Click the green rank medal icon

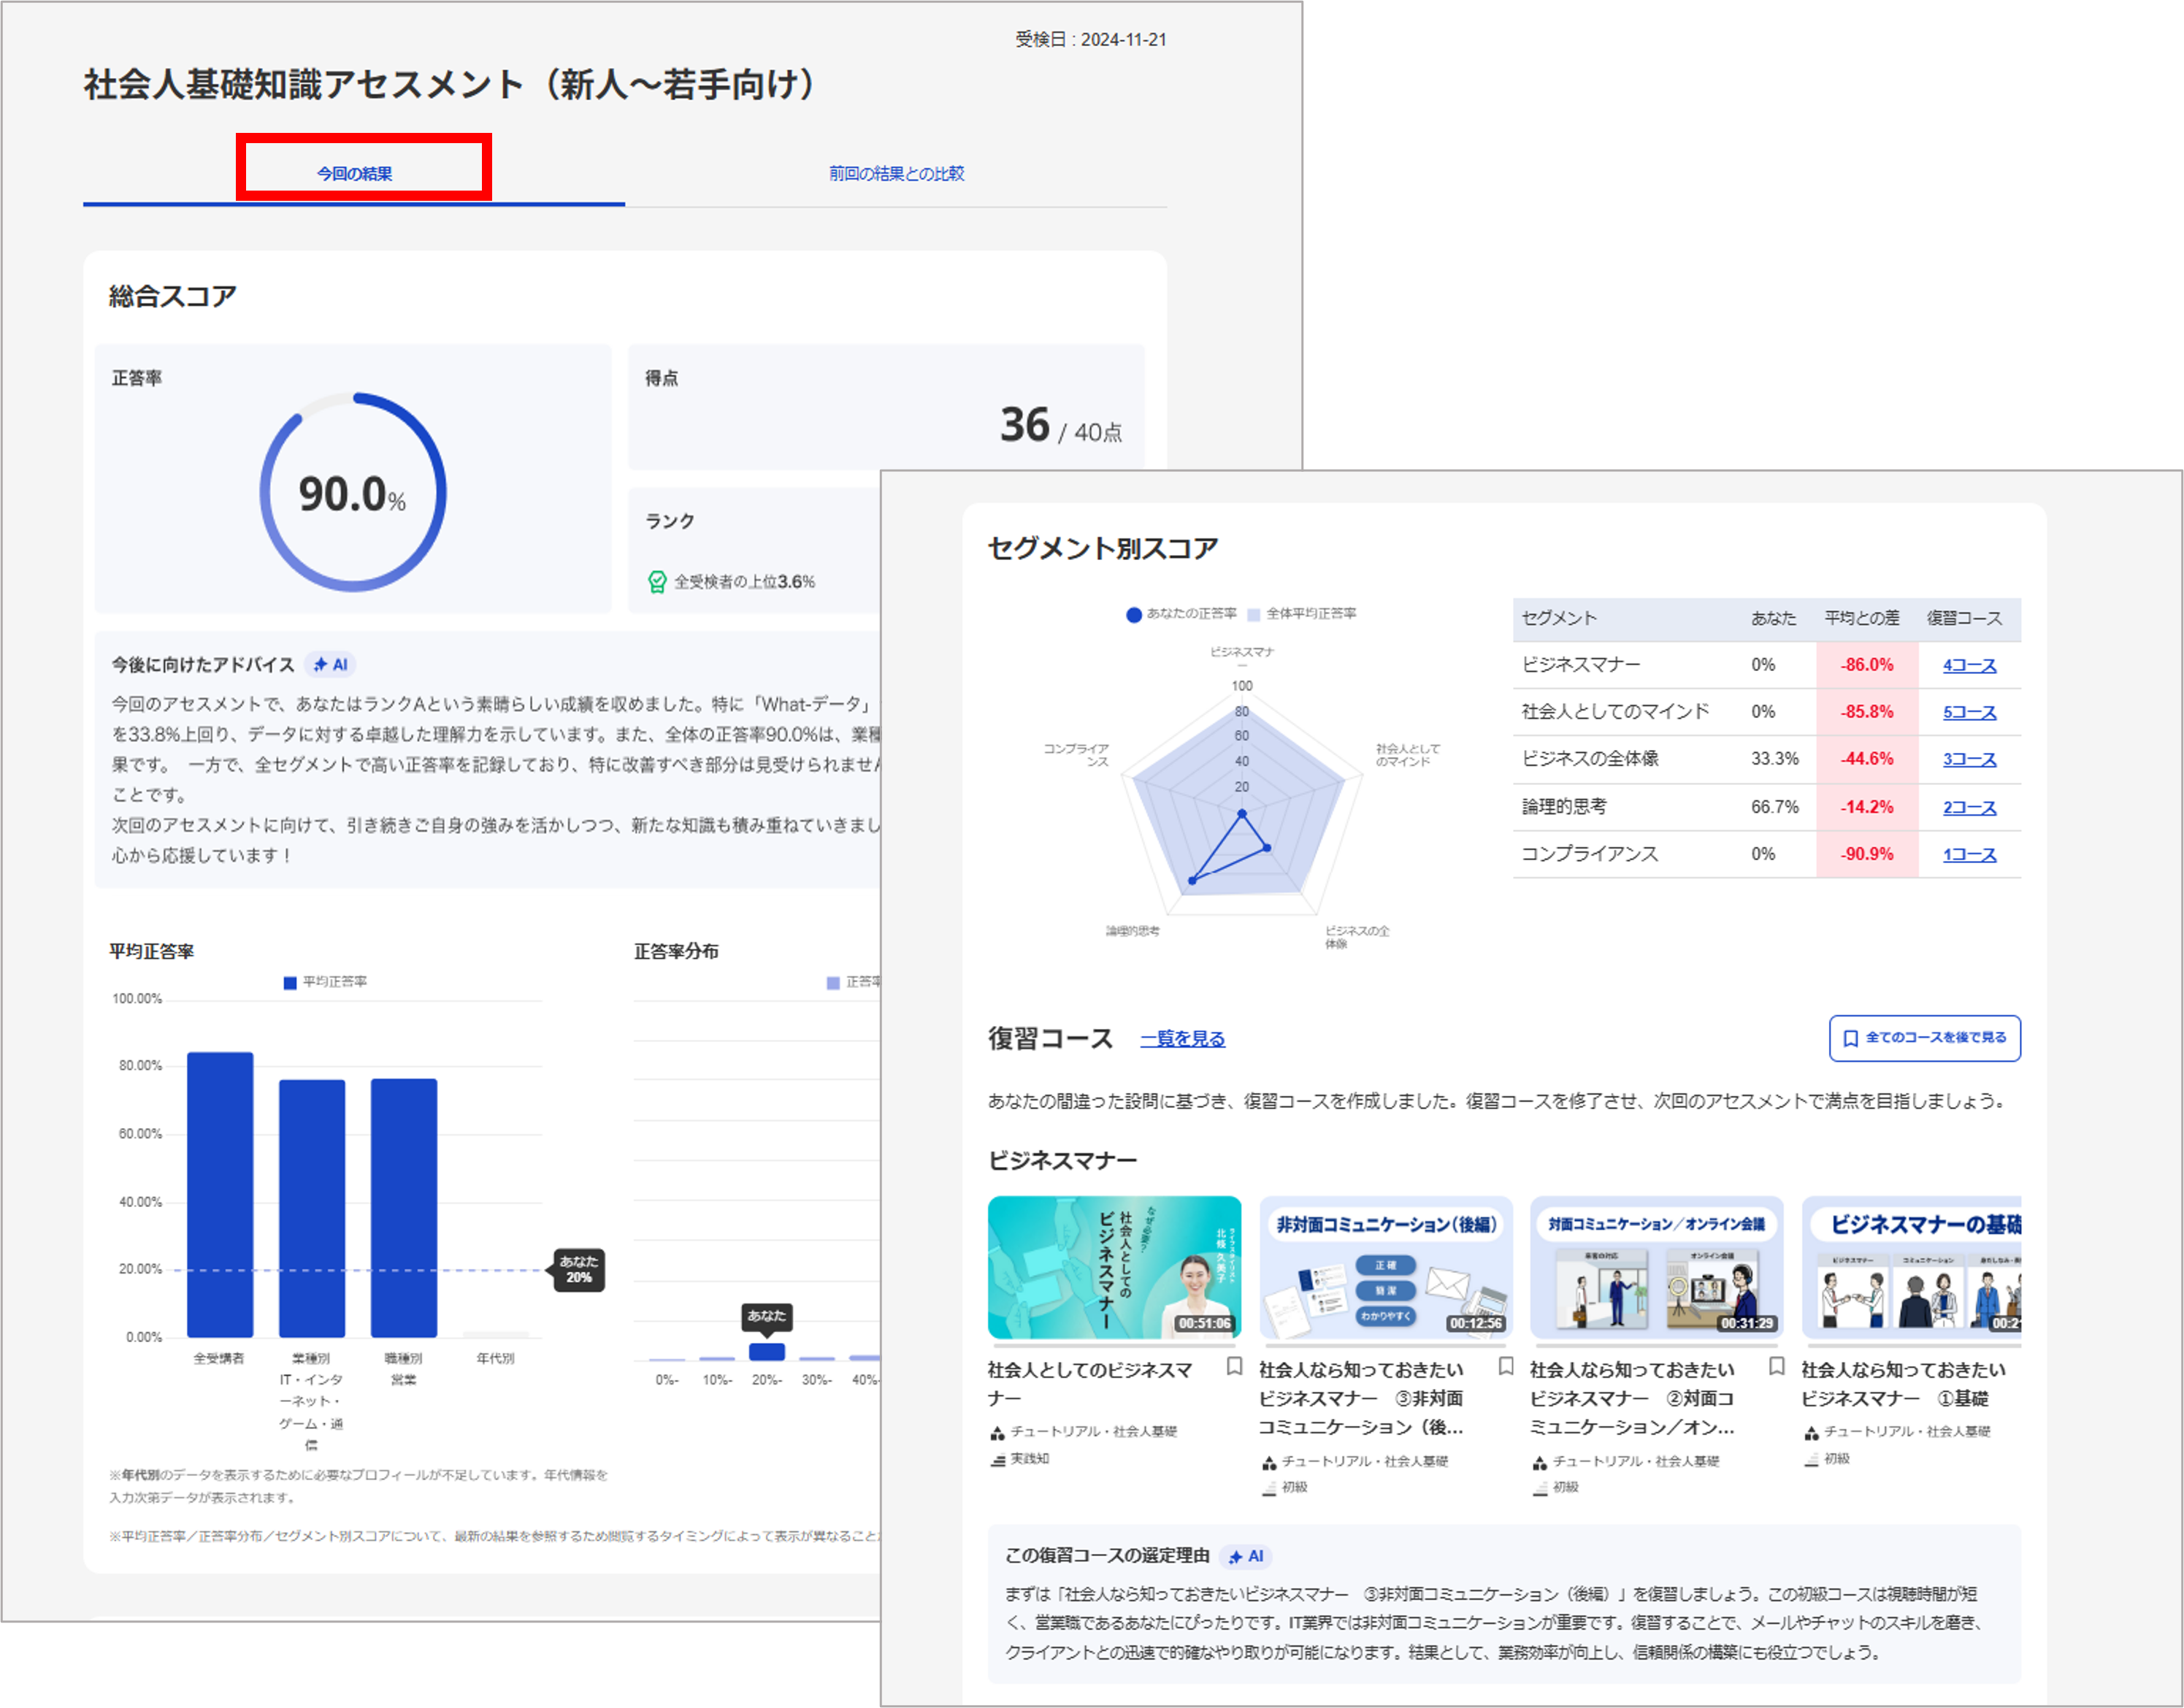click(657, 582)
